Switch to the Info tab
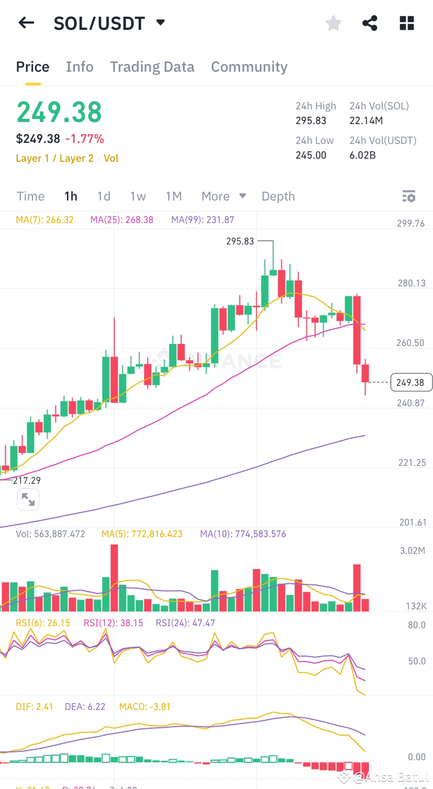 click(x=79, y=66)
